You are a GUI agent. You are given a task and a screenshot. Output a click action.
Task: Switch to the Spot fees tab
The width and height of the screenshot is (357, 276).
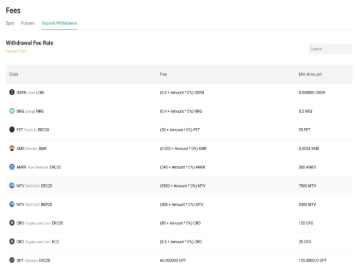[10, 23]
